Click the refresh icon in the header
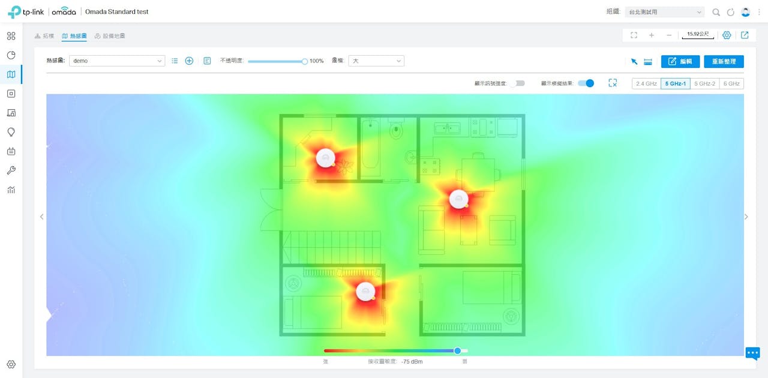This screenshot has height=378, width=768. pyautogui.click(x=730, y=12)
